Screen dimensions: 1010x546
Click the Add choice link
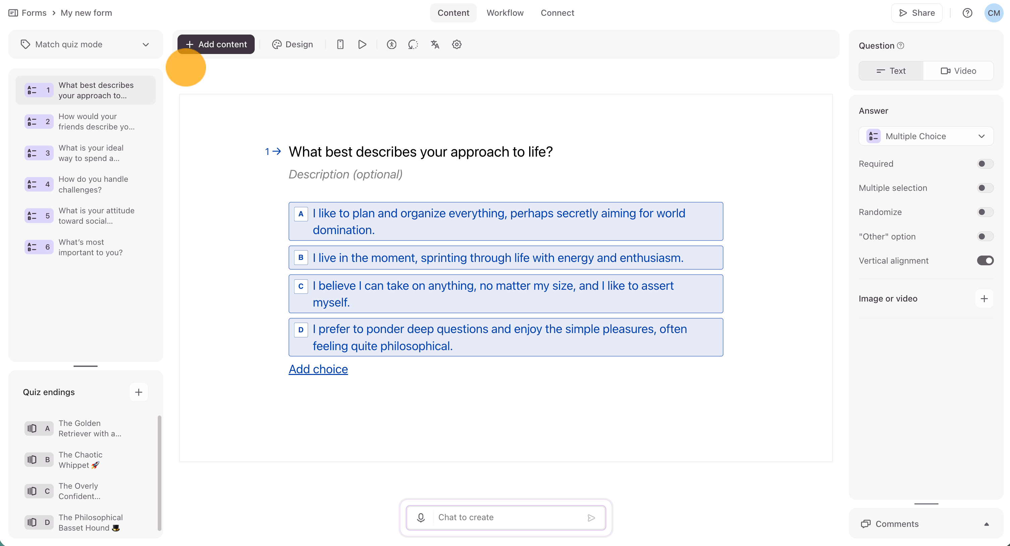point(318,369)
